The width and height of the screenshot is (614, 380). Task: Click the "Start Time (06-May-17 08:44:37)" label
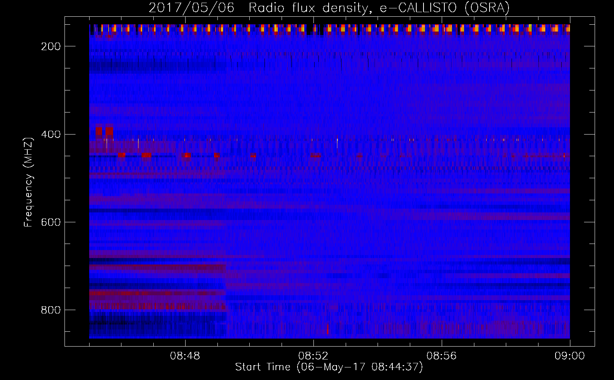[329, 367]
